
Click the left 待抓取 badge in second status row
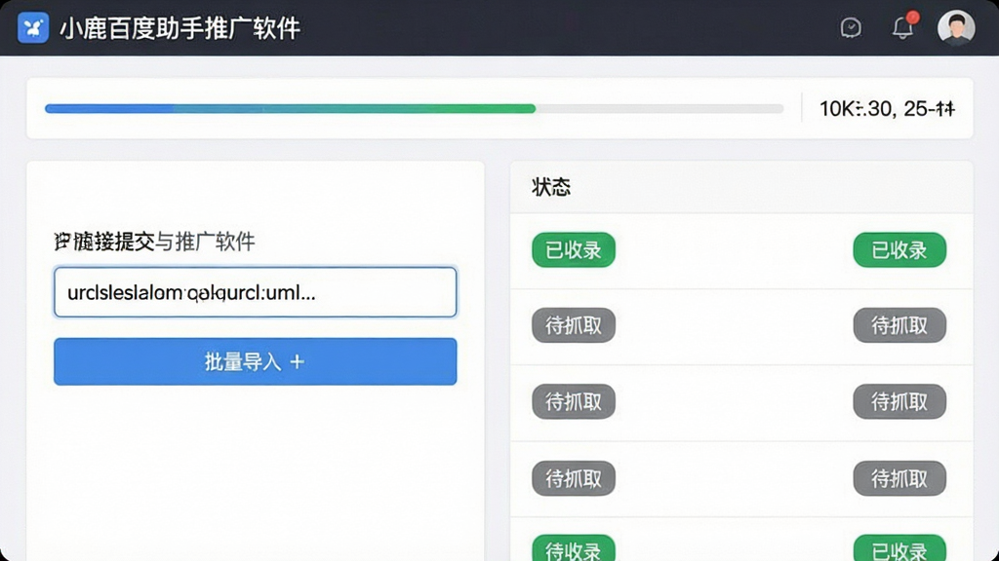(x=574, y=325)
